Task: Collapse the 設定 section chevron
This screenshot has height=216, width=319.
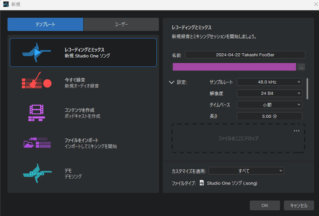Action: click(171, 82)
